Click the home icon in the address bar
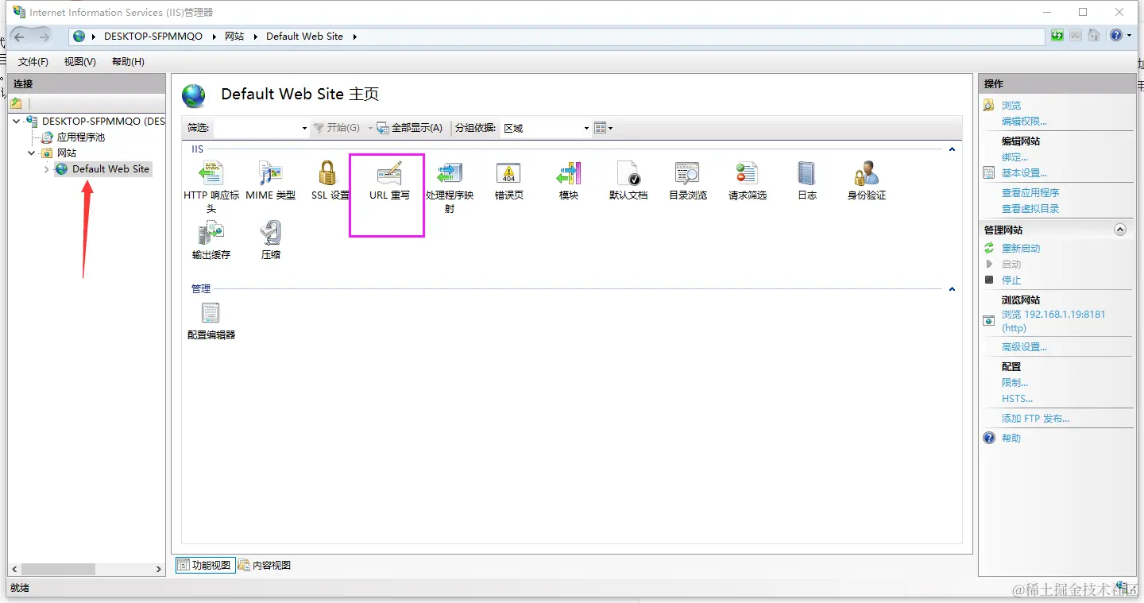 [1095, 36]
